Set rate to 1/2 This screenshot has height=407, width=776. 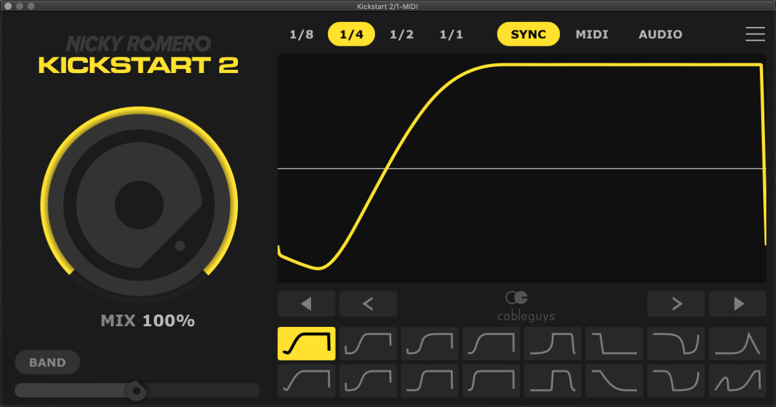(x=402, y=34)
